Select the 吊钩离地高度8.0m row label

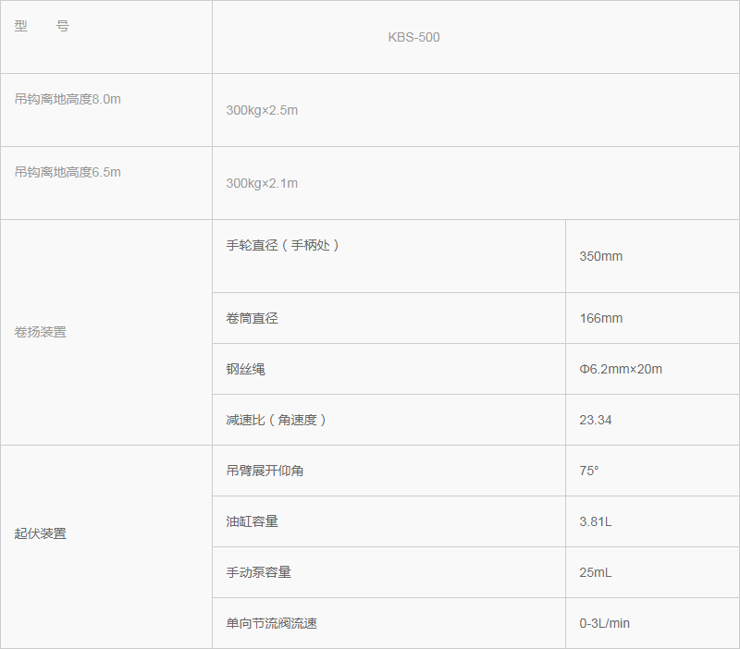(68, 99)
